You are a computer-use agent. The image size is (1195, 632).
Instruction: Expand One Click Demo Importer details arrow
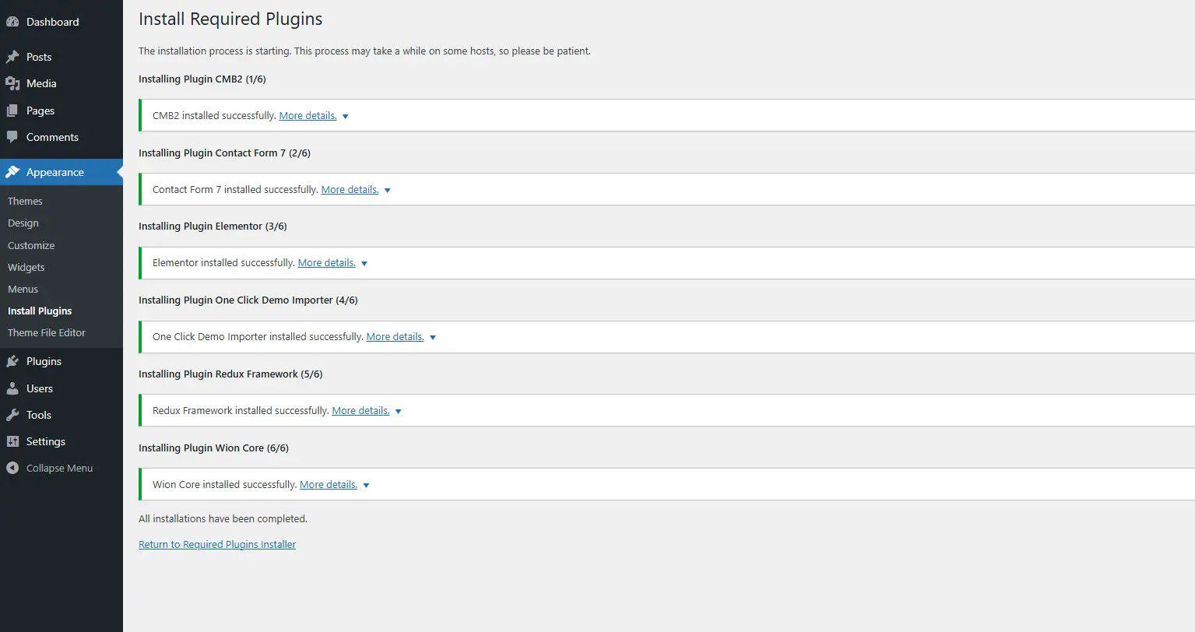click(433, 338)
